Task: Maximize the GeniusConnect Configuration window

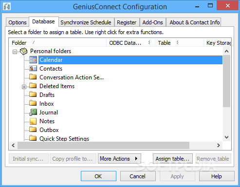Action: (x=210, y=6)
